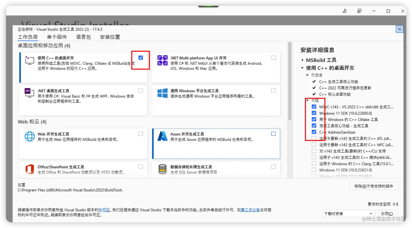This screenshot has height=228, width=412.
Task: Check the 数据存储和处理生成工具 checkbox
Action: tap(274, 167)
